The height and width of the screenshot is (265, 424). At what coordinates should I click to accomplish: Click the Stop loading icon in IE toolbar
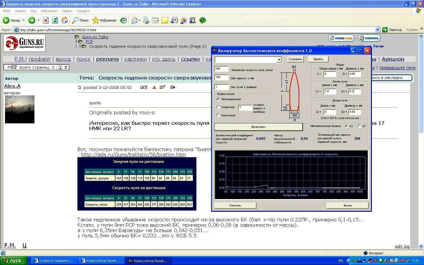coord(46,20)
